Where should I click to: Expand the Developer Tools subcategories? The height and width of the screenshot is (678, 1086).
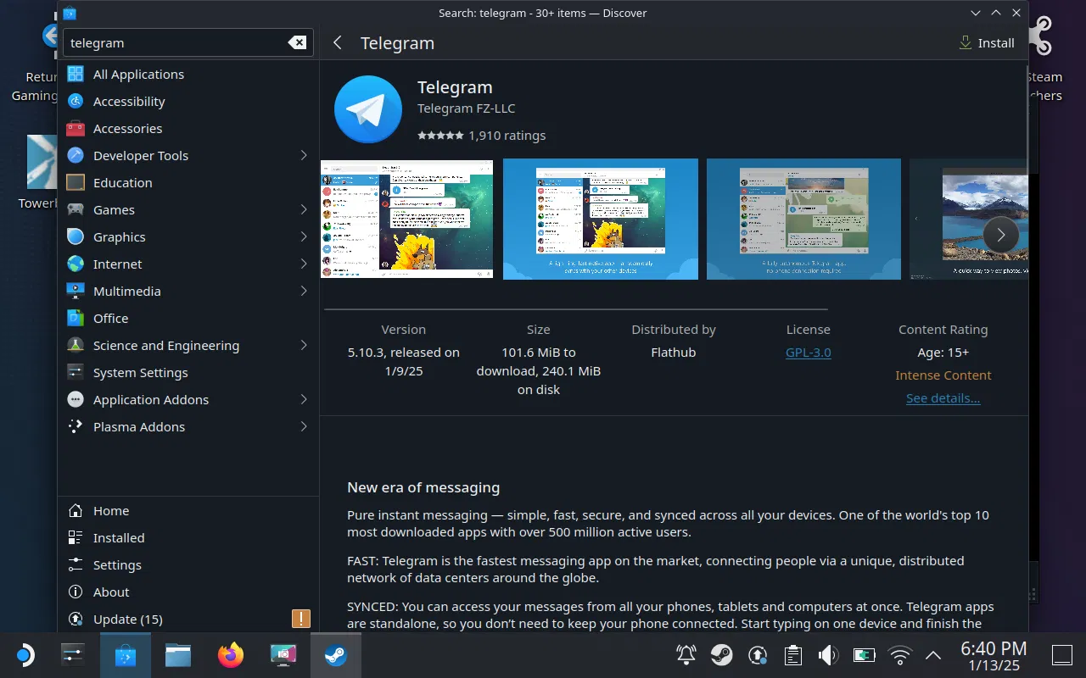pyautogui.click(x=303, y=156)
